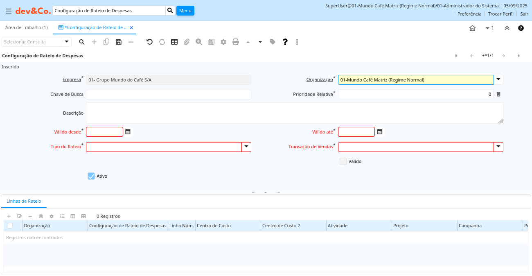Click the Trocar Perfil link
Viewport: 532px width, 276px height.
(500, 14)
